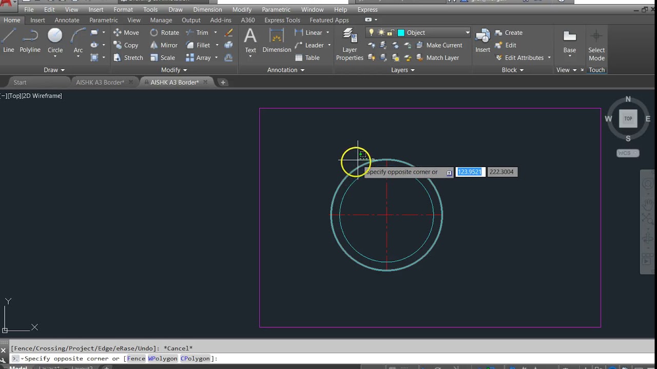Image resolution: width=657 pixels, height=369 pixels.
Task: Activate the Stretch tool
Action: pyautogui.click(x=128, y=58)
